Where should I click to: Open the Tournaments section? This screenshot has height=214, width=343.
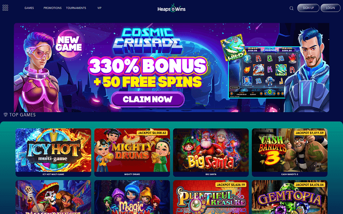[x=76, y=8]
